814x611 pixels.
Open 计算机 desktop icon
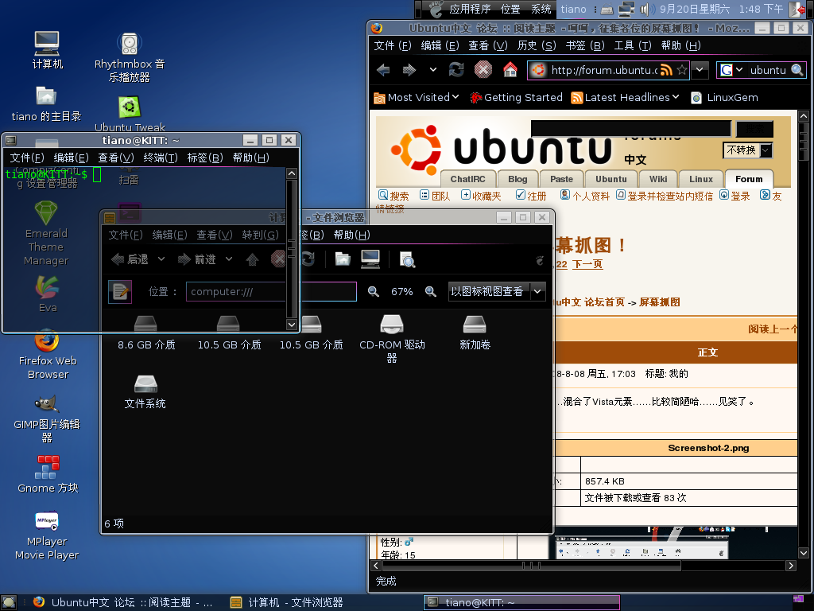tap(47, 44)
